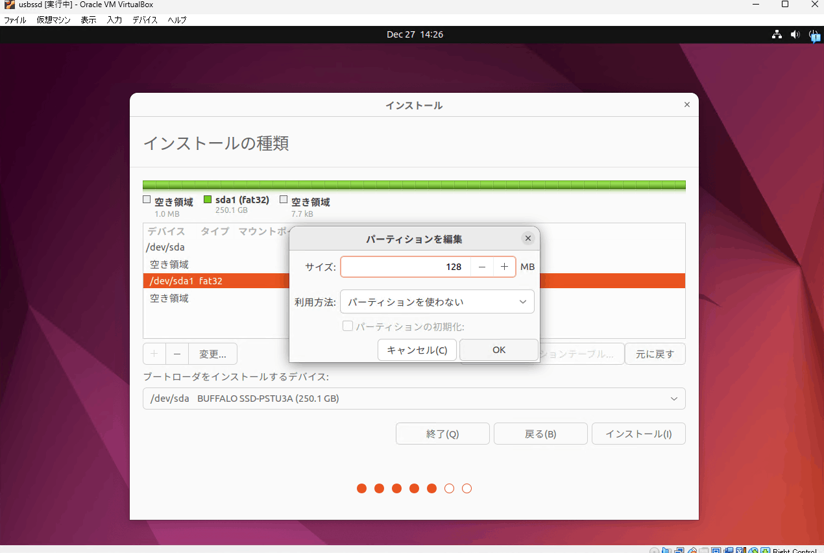Toggle the パーティションの初期化 checkbox
The width and height of the screenshot is (824, 553).
point(347,326)
